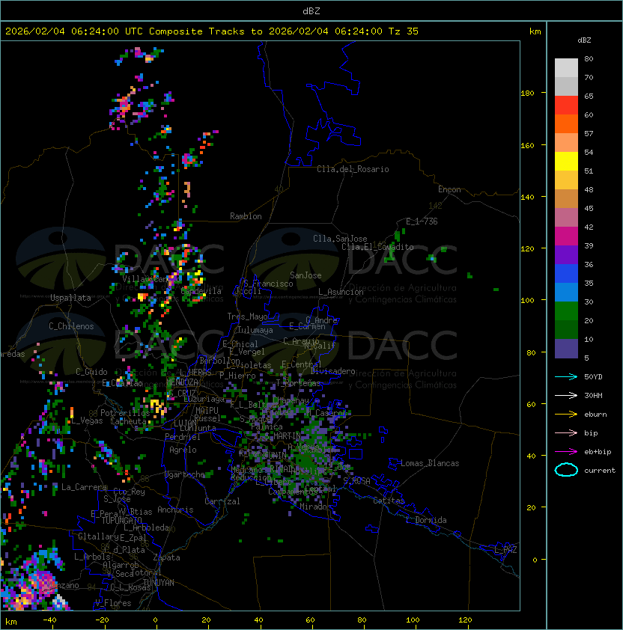The image size is (623, 630).
Task: Click the La_Carrera label
Action: pyautogui.click(x=84, y=487)
